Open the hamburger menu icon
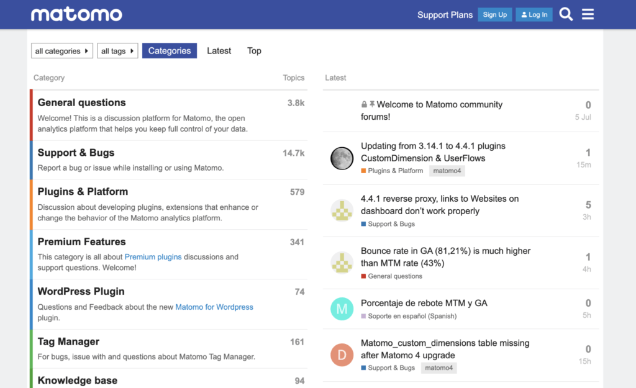636x388 pixels. [x=588, y=14]
